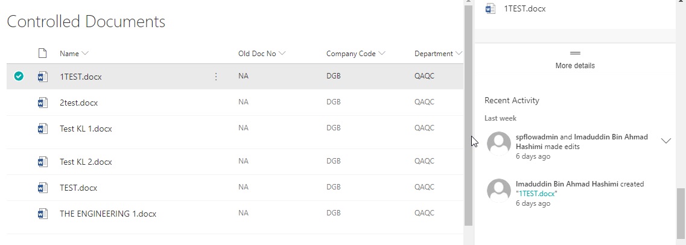Click Word icon in details pane header
Screen dimensions: 686x245
pos(491,8)
